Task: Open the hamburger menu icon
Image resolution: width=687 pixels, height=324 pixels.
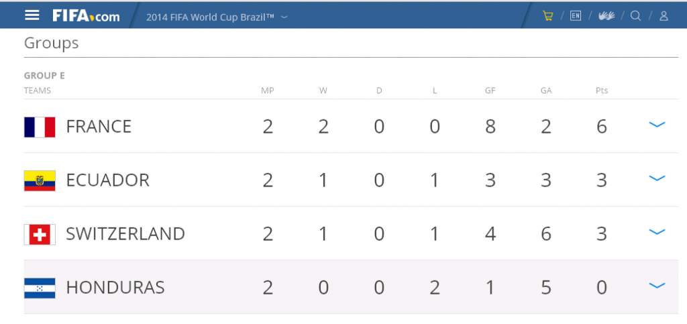Action: pos(32,15)
